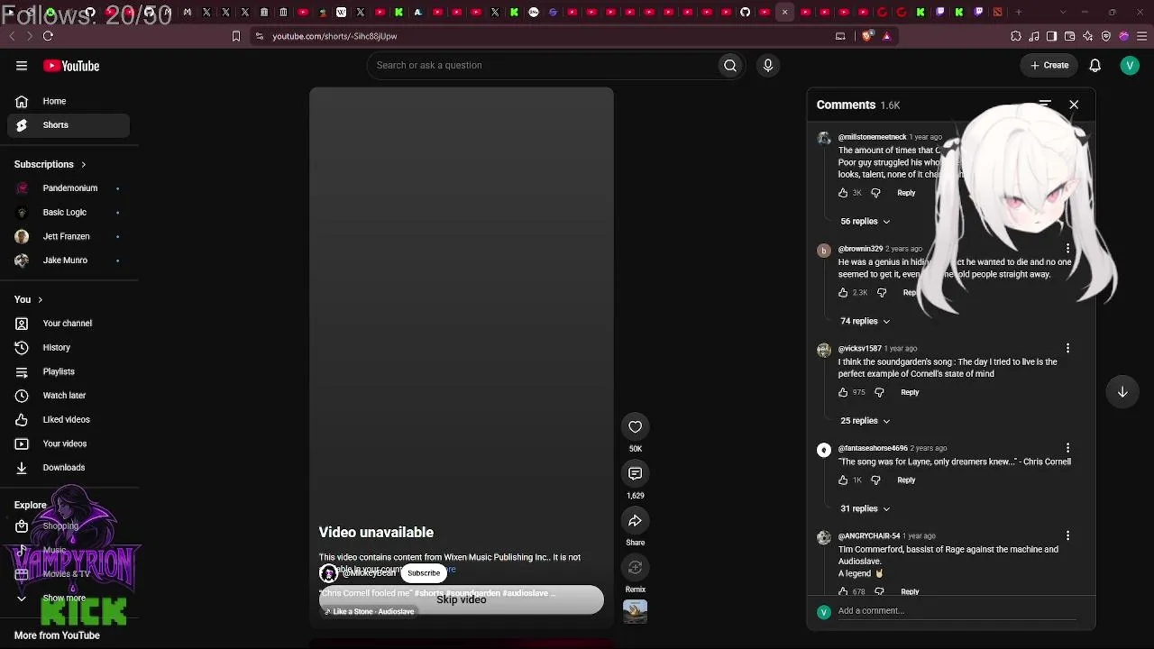Like the @fantaseahorse4696 comment
The width and height of the screenshot is (1154, 649).
(843, 480)
